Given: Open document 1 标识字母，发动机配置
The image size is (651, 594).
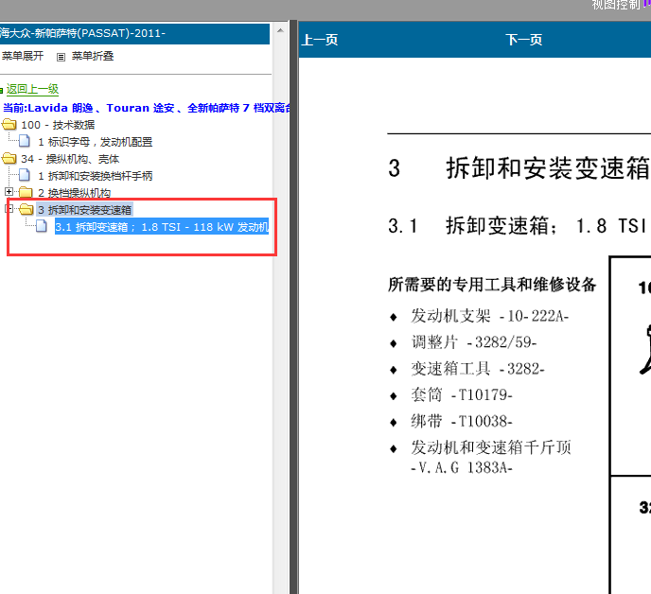Looking at the screenshot, I should [95, 142].
